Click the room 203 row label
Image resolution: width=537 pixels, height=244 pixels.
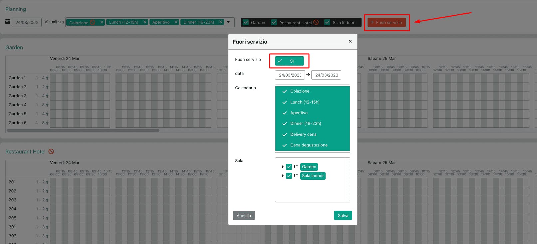[x=12, y=200]
